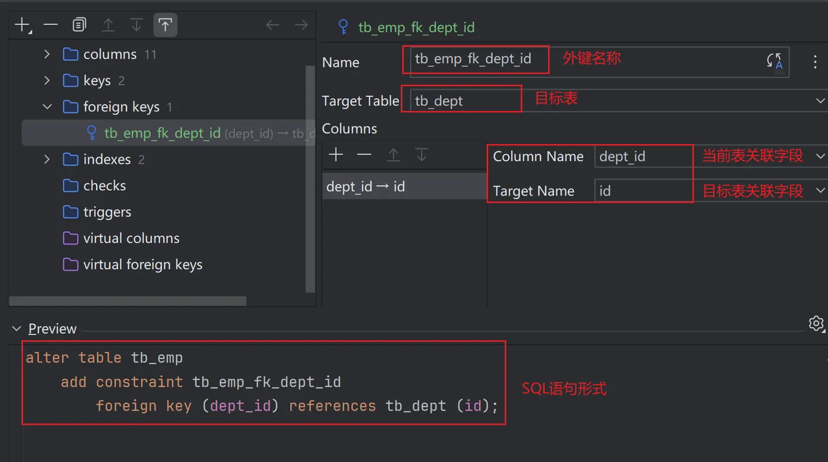Select the indexes folder label
This screenshot has height=462, width=828.
(x=107, y=160)
